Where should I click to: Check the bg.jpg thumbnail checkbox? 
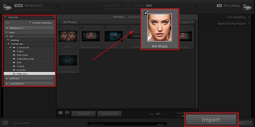pos(106,27)
